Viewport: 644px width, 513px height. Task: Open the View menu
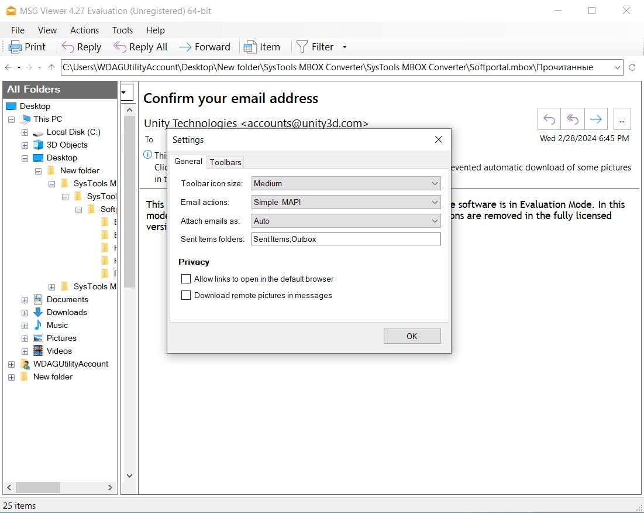click(x=47, y=30)
